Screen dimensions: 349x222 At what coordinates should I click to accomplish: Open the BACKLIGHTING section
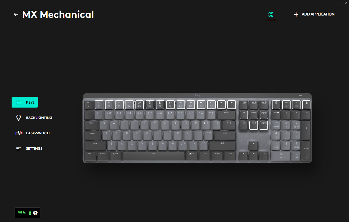[x=34, y=118]
